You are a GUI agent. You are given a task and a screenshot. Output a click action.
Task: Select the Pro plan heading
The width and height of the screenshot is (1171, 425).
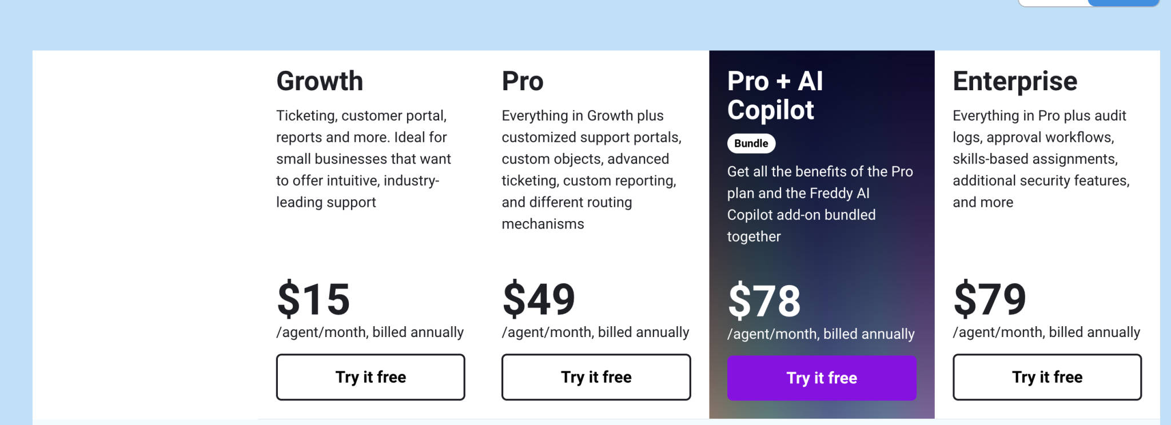point(522,81)
